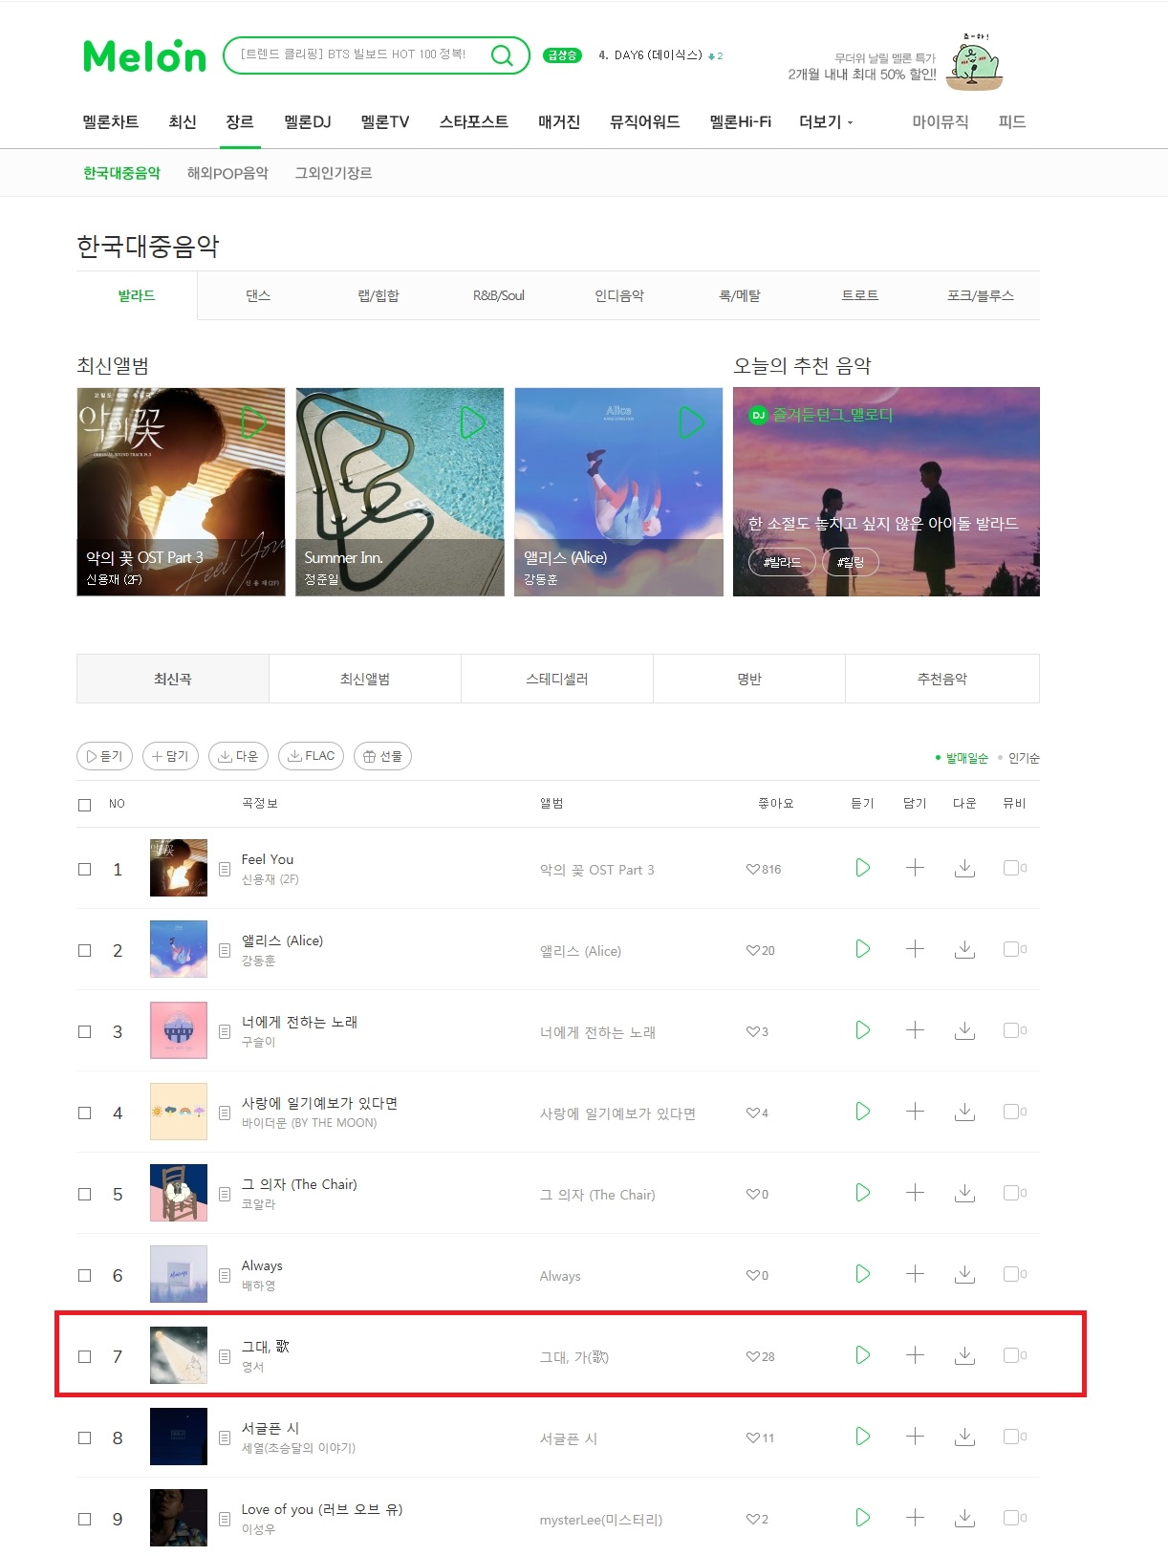Check the box for song number 4

pyautogui.click(x=84, y=1113)
